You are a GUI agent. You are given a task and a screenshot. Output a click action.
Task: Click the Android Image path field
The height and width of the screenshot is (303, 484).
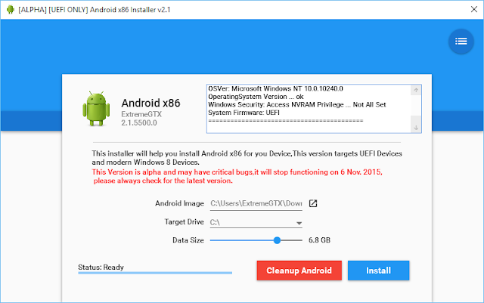click(256, 204)
